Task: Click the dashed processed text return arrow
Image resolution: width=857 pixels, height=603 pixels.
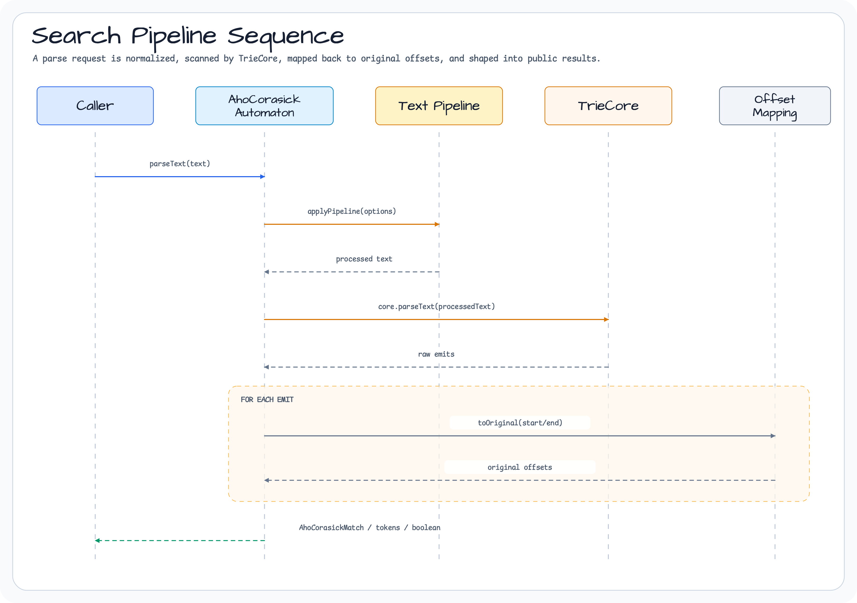Action: 352,272
